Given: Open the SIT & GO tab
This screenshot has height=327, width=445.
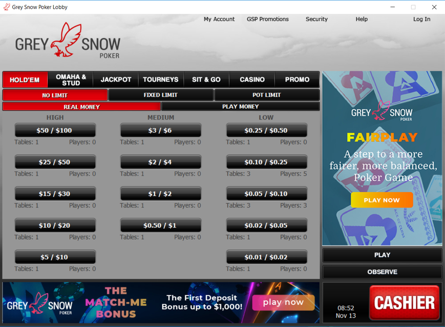Looking at the screenshot, I should coord(206,79).
